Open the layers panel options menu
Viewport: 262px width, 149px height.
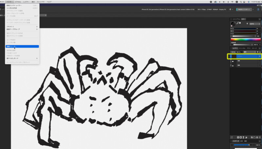click(x=259, y=48)
